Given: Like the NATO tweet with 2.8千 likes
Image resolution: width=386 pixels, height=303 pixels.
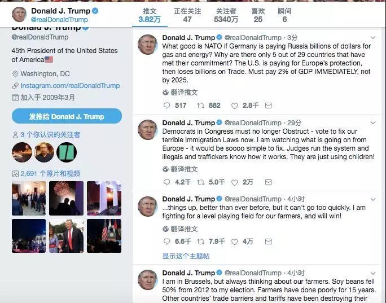Looking at the screenshot, I should 235,106.
